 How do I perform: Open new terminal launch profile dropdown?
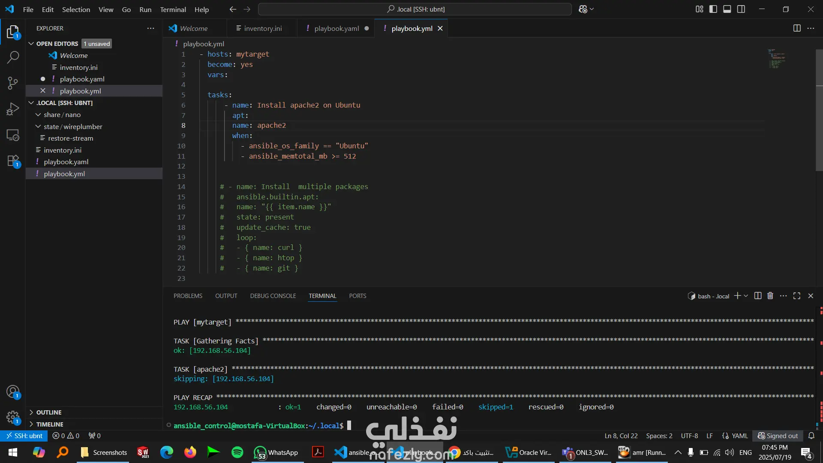pyautogui.click(x=746, y=296)
